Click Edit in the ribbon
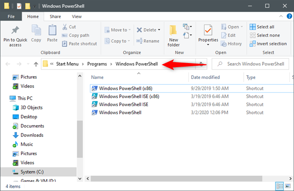 pos(228,35)
